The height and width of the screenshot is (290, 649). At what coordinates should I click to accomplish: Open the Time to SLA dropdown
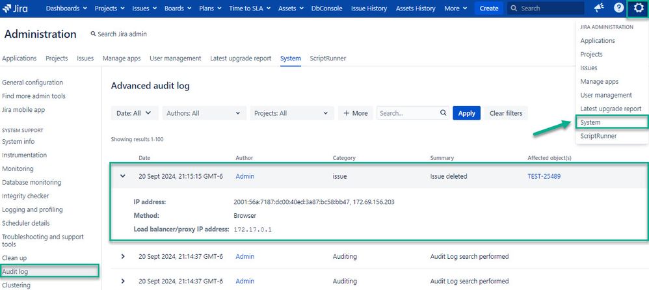tap(250, 8)
